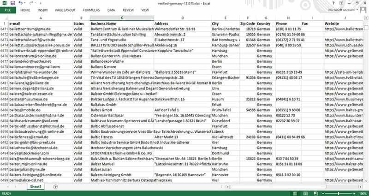The image size is (369, 196).
Task: Open the VIEW ribbon tab
Action: point(145,10)
